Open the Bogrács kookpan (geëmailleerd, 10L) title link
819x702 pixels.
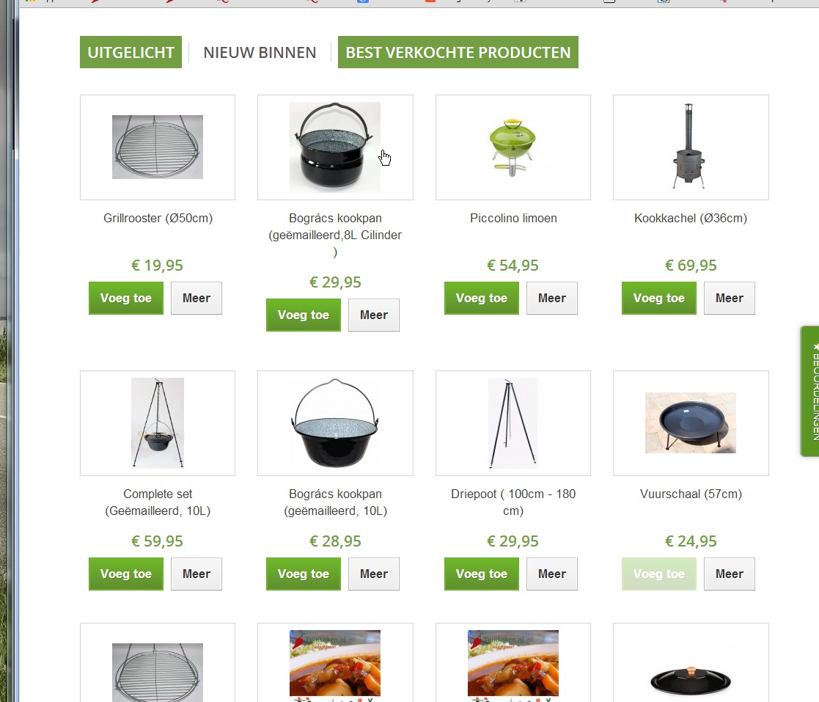pyautogui.click(x=335, y=502)
